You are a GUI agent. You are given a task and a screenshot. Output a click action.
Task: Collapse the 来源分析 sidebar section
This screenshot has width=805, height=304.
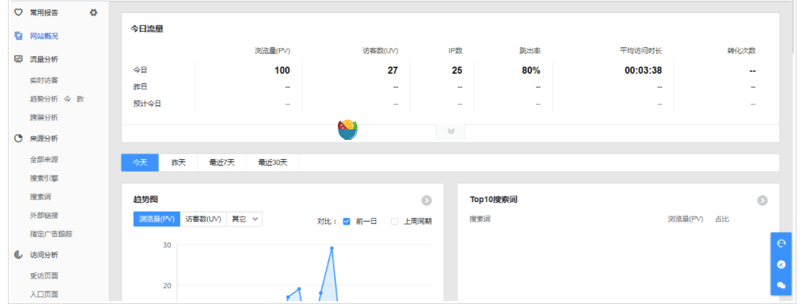(44, 138)
